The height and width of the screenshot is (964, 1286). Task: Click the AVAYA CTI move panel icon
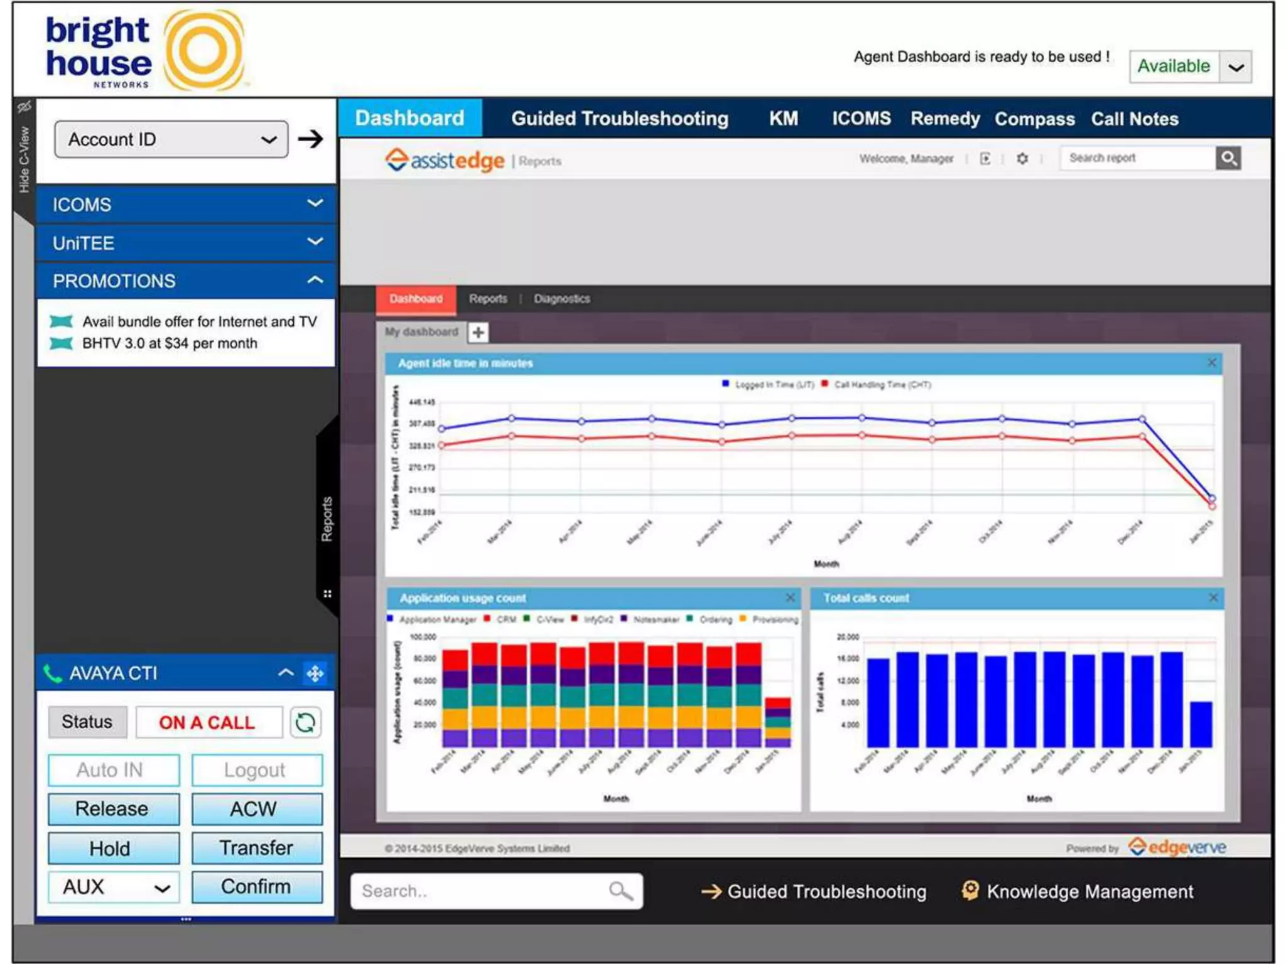click(x=315, y=673)
